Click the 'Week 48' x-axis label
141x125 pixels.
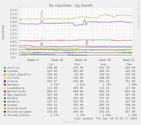pos(57,60)
